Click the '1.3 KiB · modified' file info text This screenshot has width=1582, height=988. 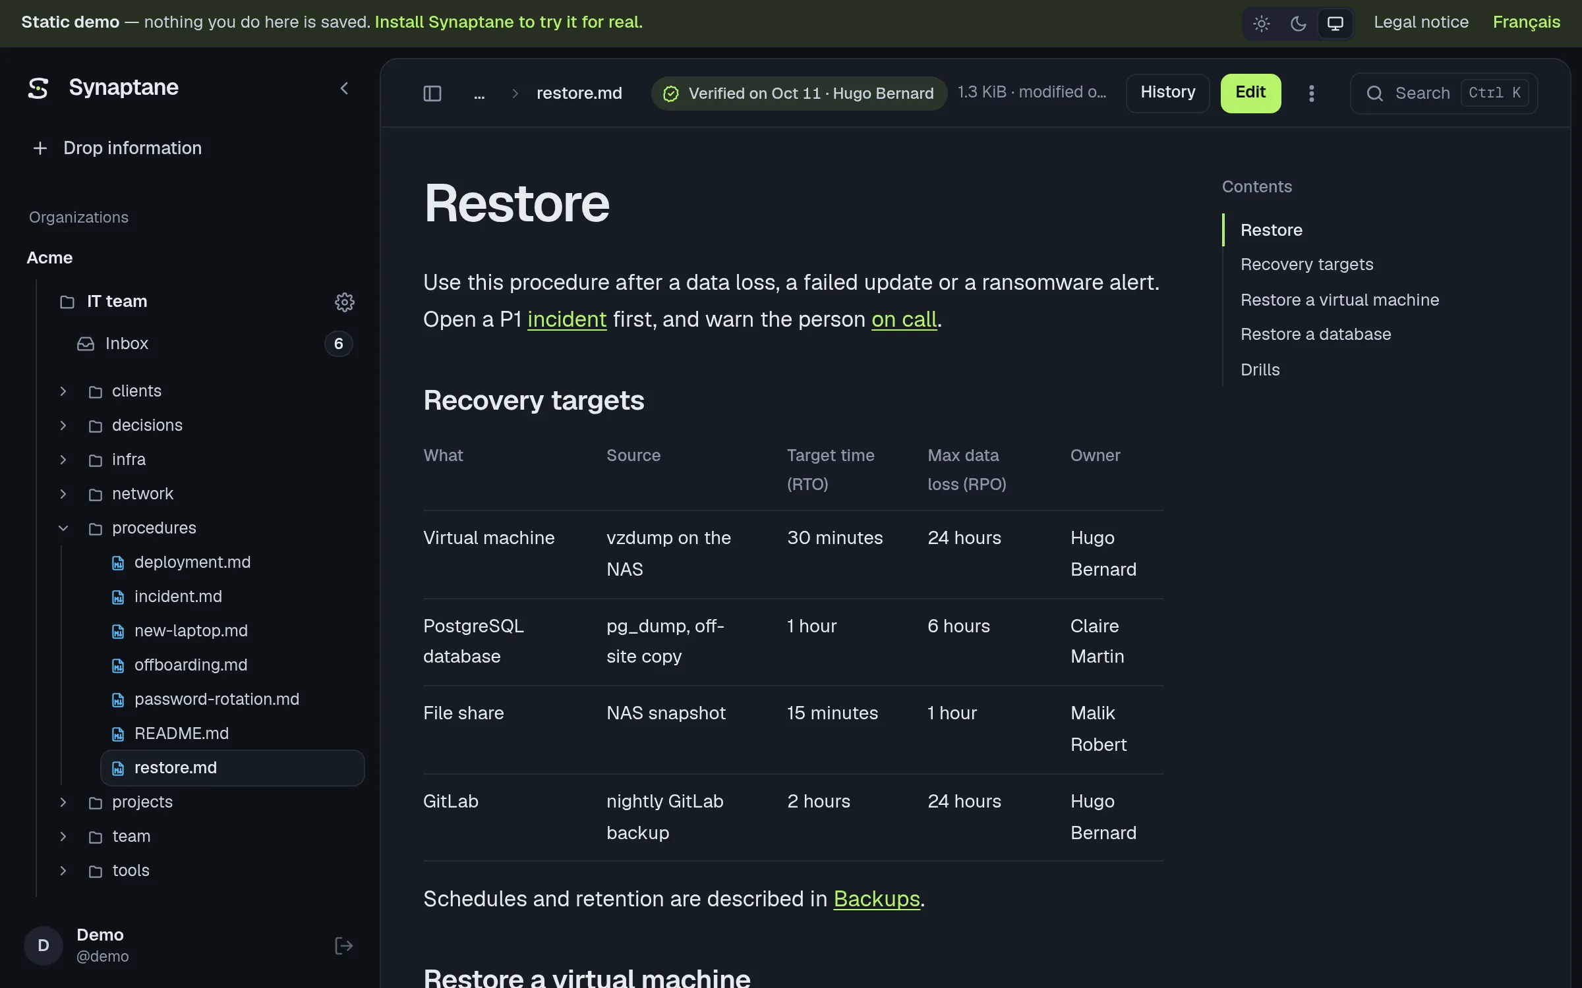click(1032, 92)
